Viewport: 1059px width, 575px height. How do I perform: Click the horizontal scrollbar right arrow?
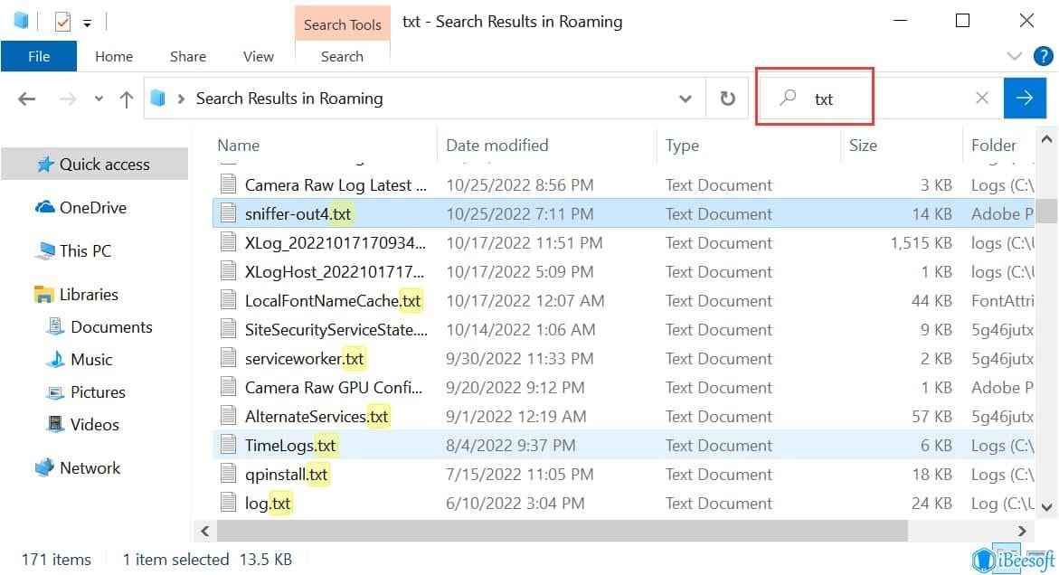pos(1023,531)
